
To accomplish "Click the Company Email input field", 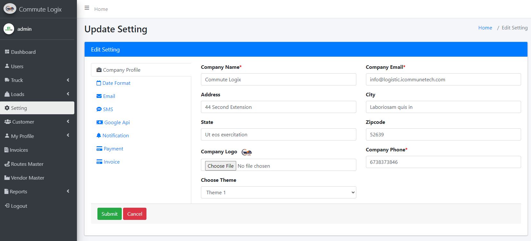I will (443, 79).
